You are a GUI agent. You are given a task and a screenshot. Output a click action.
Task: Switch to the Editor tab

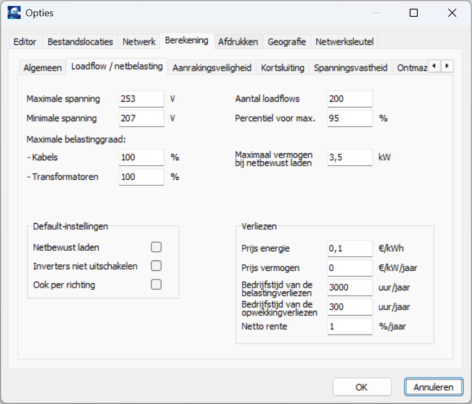[25, 41]
